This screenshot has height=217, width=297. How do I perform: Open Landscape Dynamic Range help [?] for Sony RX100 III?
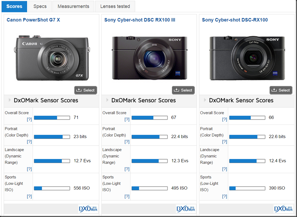pyautogui.click(x=127, y=169)
